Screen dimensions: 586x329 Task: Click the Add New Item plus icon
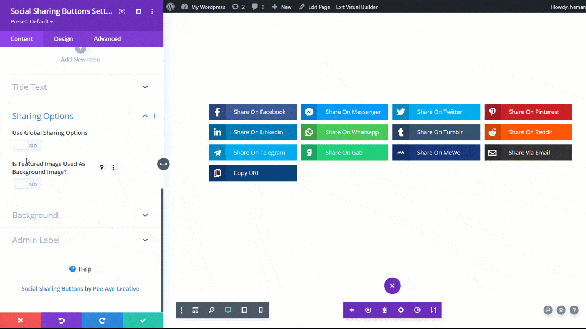(80, 49)
